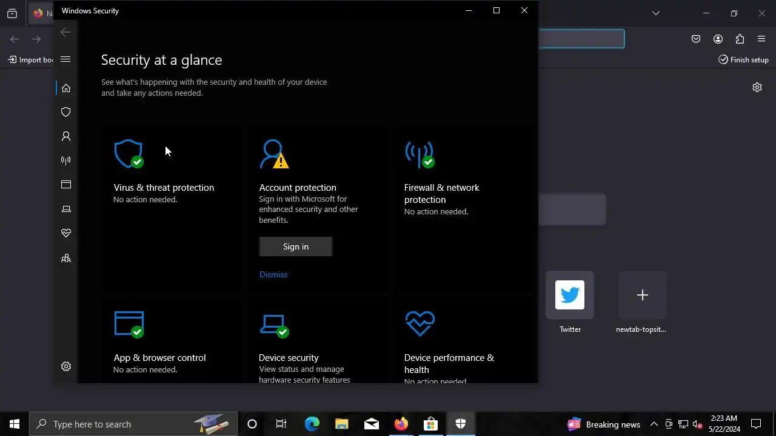Select Account protection warning tile icon
The image size is (776, 436).
point(274,154)
